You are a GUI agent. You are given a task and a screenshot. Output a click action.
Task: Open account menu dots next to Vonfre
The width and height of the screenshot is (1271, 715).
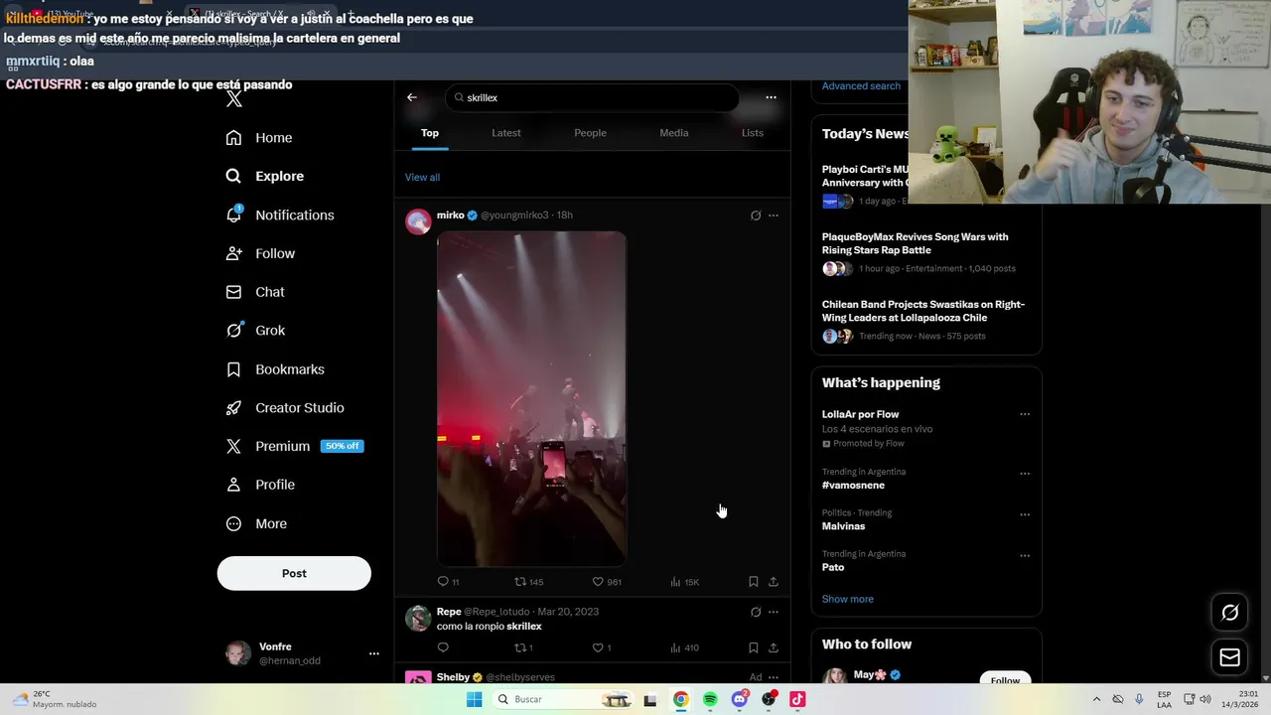click(x=374, y=653)
